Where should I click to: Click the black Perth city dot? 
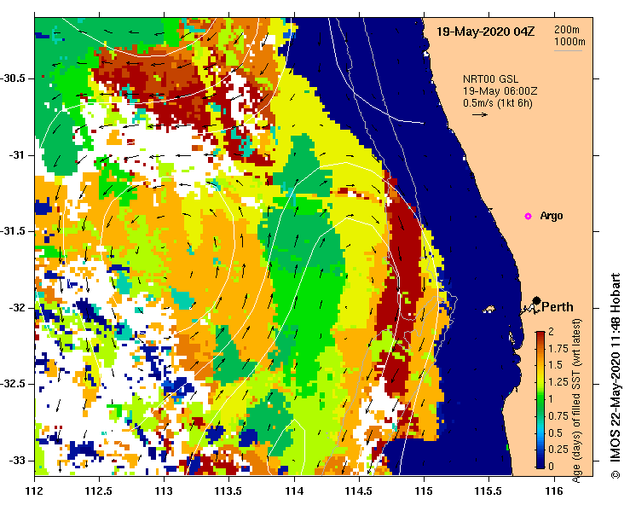pos(536,301)
